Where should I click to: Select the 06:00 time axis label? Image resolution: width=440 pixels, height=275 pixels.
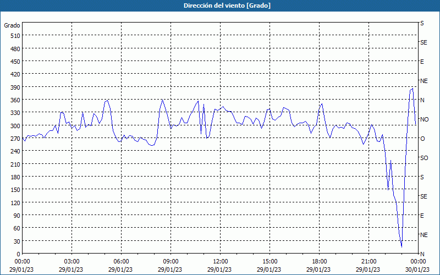point(121,262)
